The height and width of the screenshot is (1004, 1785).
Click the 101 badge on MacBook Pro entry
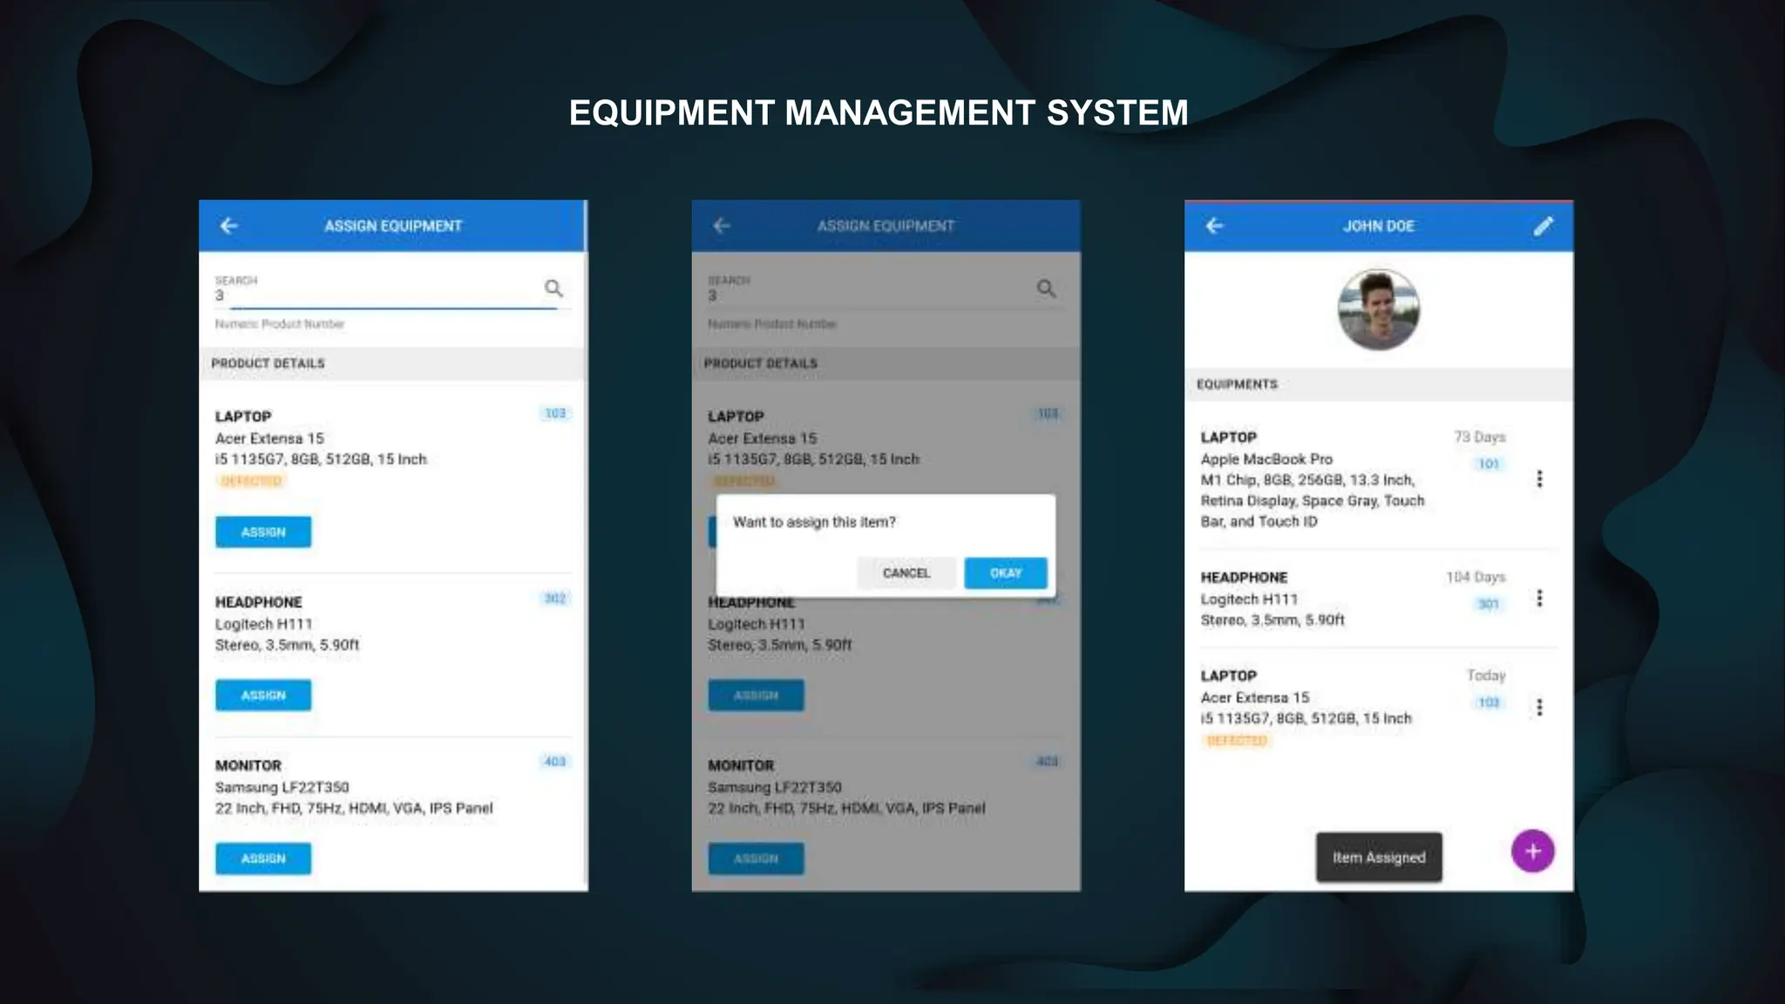tap(1488, 464)
